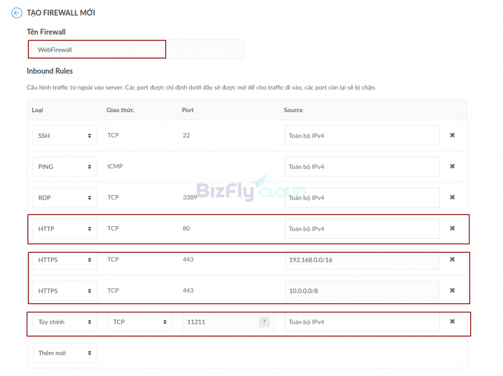The width and height of the screenshot is (503, 376).
Task: Click the Port column header
Action: coord(188,110)
